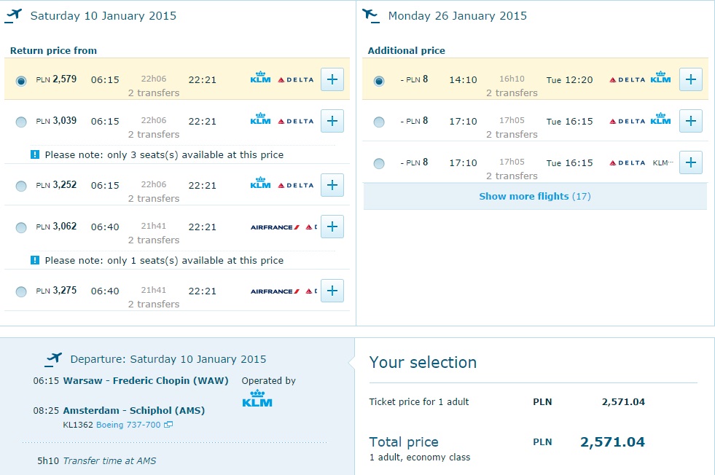Select the PLN 3,252 outbound flight
Screen dimensions: 715x475
[21, 186]
